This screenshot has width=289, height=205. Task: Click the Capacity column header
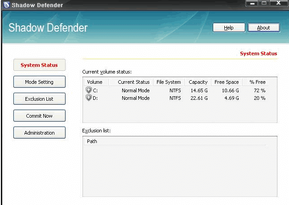tap(198, 82)
